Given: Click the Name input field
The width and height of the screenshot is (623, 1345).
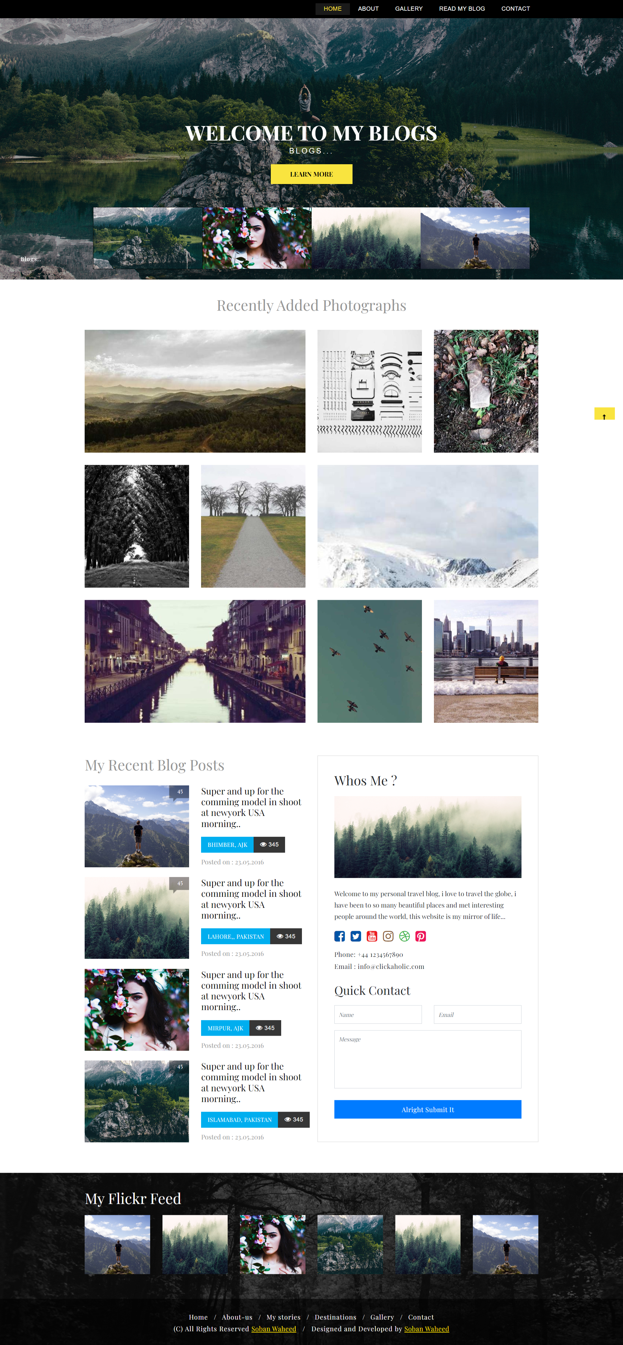Looking at the screenshot, I should point(378,1015).
